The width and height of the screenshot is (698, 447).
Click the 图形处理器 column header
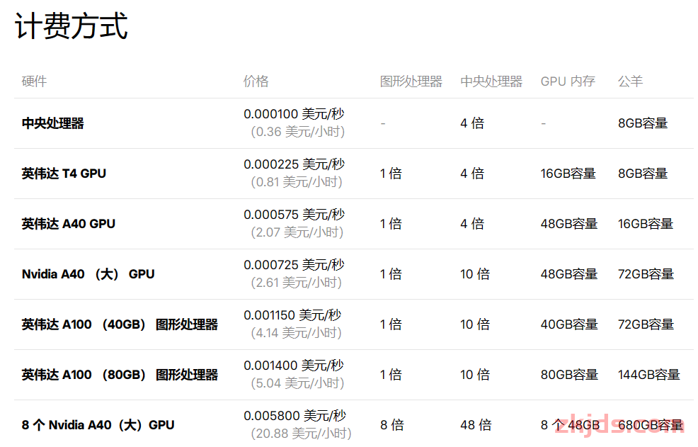[x=411, y=81]
